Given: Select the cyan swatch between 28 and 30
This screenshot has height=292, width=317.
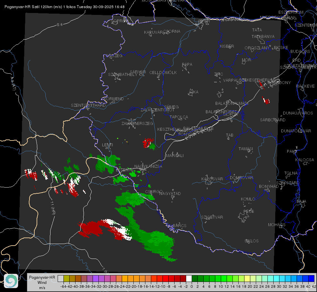Looking at the screenshot, I should pyautogui.click(x=277, y=278).
